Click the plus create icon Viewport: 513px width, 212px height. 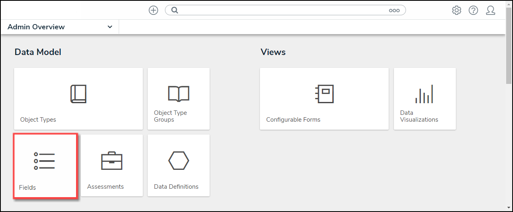click(153, 10)
